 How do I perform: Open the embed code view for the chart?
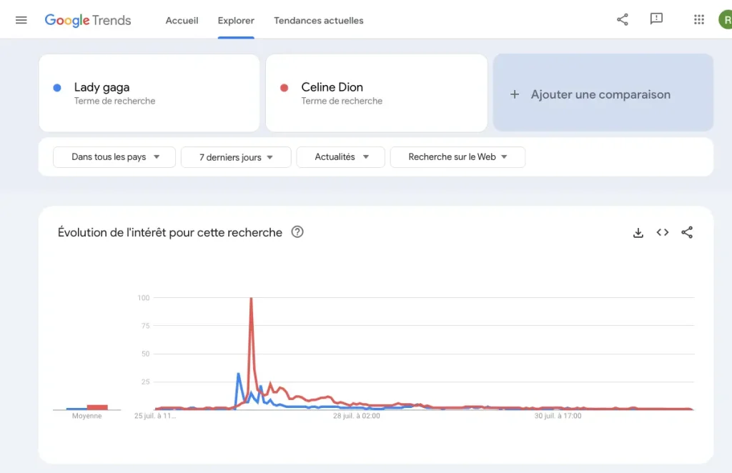(x=662, y=232)
